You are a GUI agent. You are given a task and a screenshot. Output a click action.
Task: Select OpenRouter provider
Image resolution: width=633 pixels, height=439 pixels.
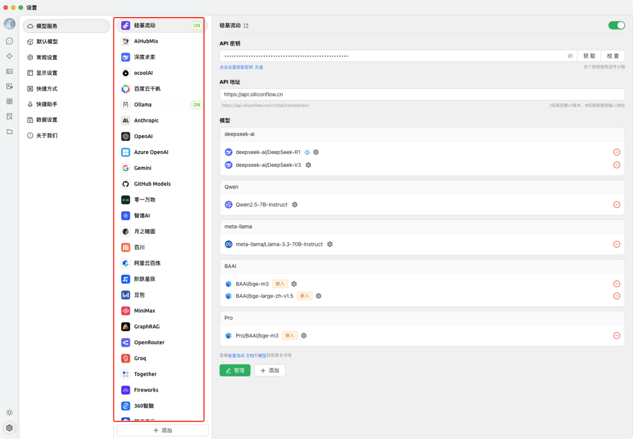point(162,342)
